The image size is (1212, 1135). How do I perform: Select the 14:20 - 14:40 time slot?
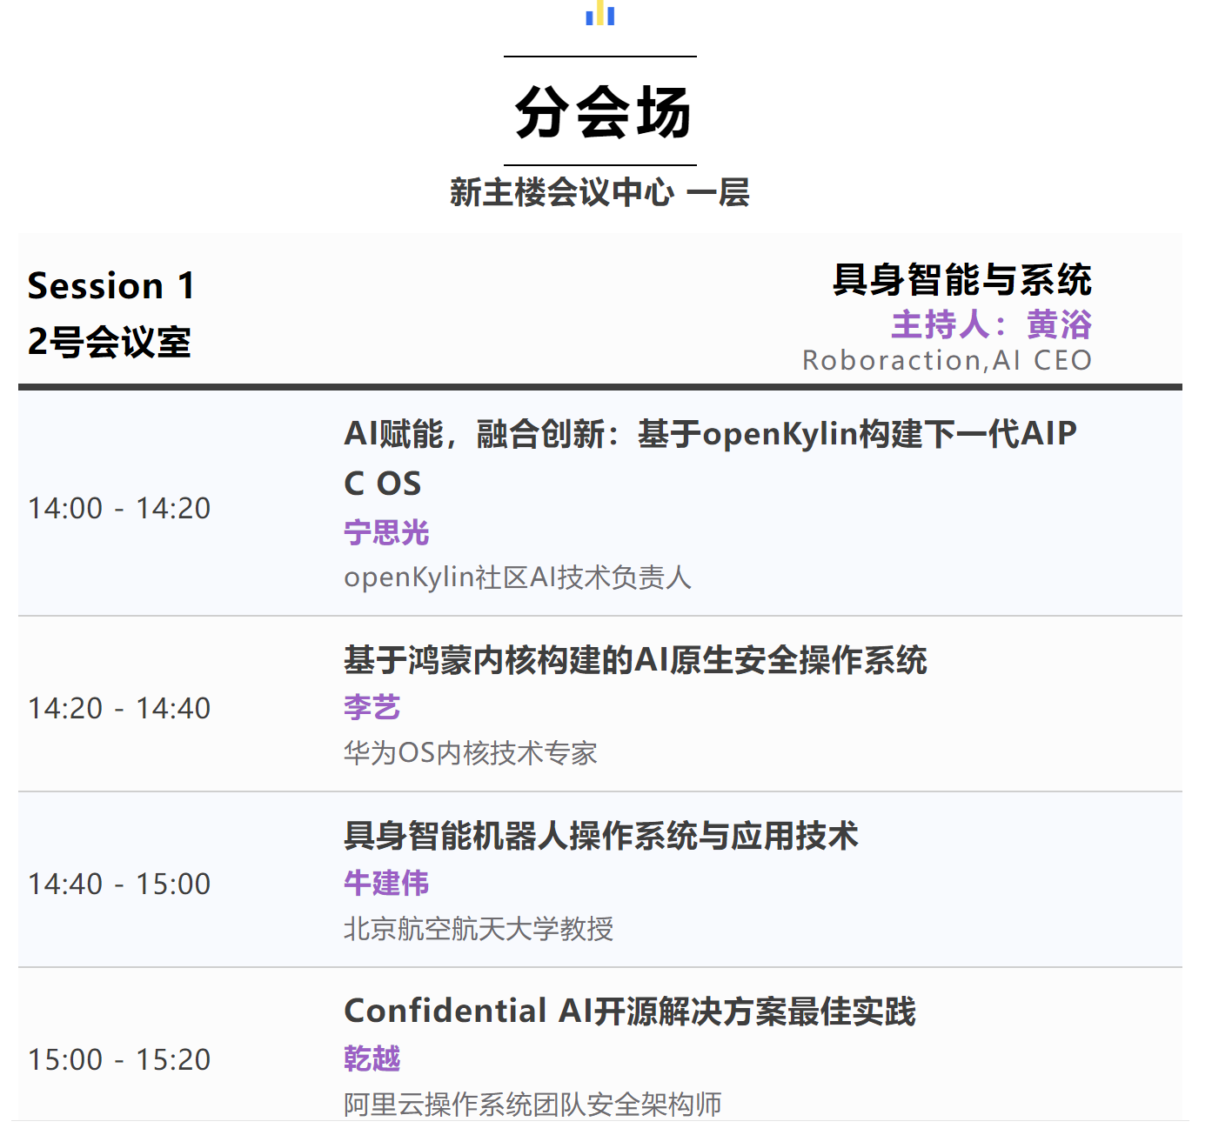119,708
